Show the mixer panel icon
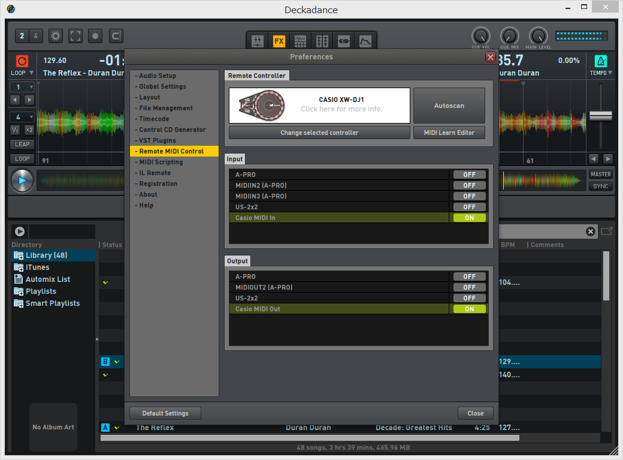Viewport: 623px width, 460px height. [258, 41]
